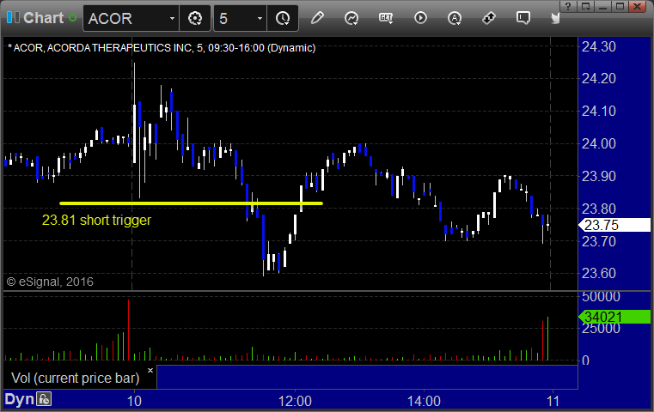Select the yellow 23.81 trigger line
The height and width of the screenshot is (412, 654).
(191, 203)
